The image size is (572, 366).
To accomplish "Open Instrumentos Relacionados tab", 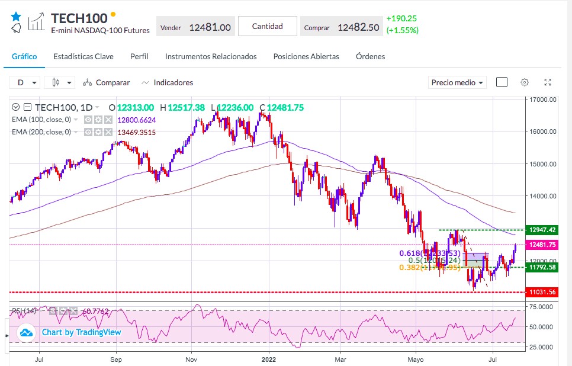I will pos(211,57).
